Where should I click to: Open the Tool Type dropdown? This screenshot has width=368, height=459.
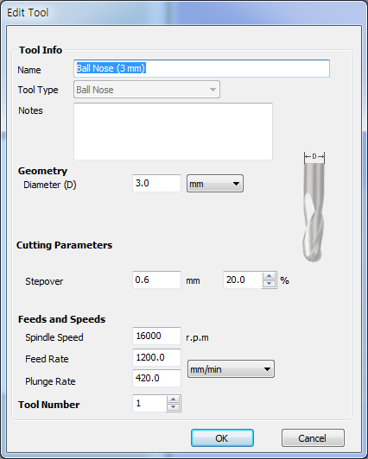(147, 90)
